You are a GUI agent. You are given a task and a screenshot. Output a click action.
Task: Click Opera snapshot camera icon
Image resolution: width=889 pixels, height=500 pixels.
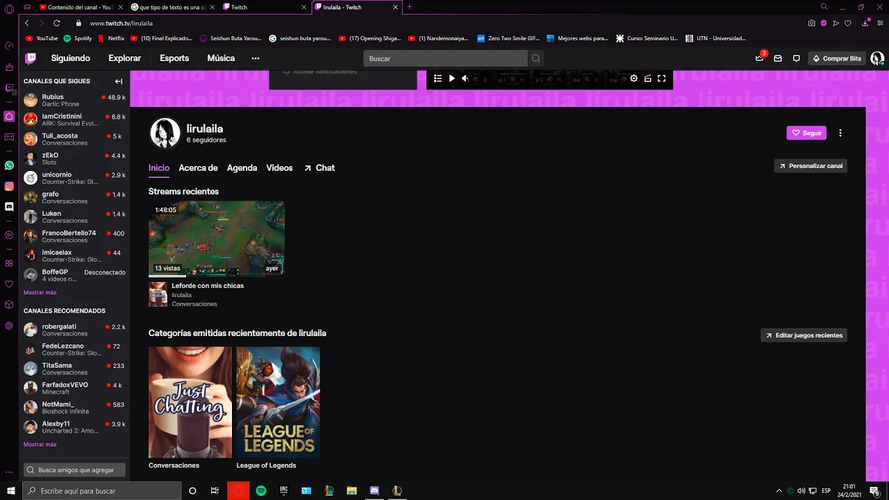click(x=811, y=23)
